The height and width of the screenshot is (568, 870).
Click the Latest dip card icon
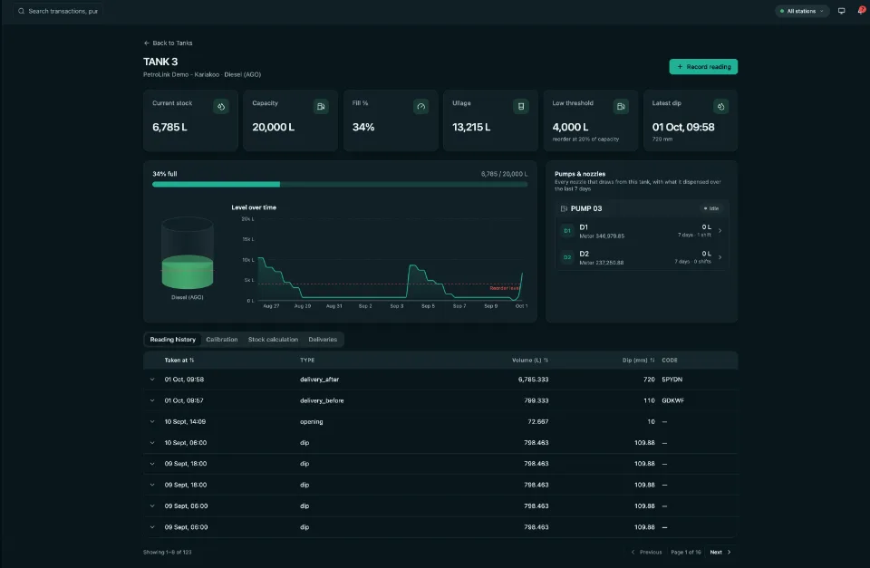[x=720, y=107]
